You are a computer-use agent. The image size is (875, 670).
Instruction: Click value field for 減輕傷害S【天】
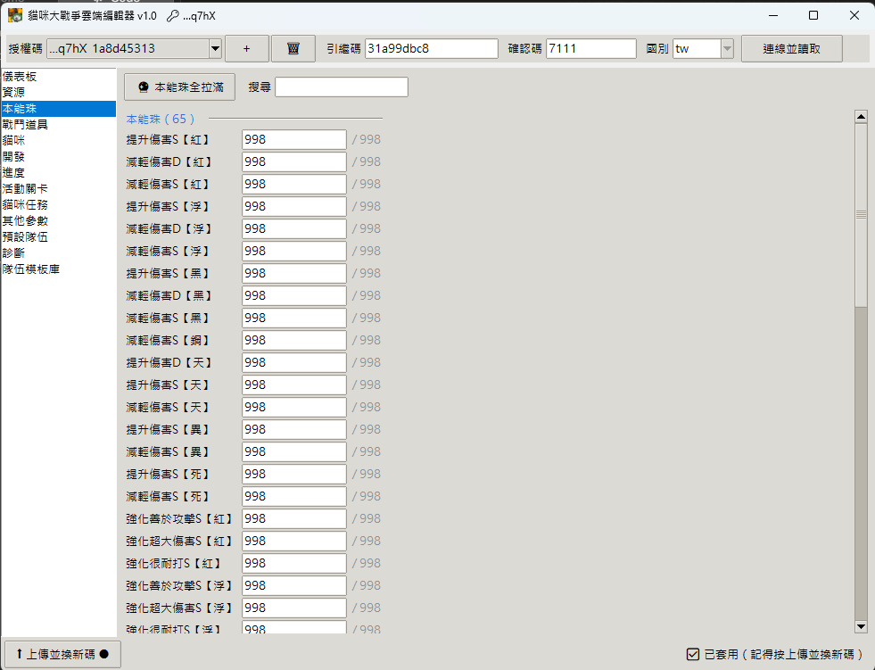coord(294,408)
